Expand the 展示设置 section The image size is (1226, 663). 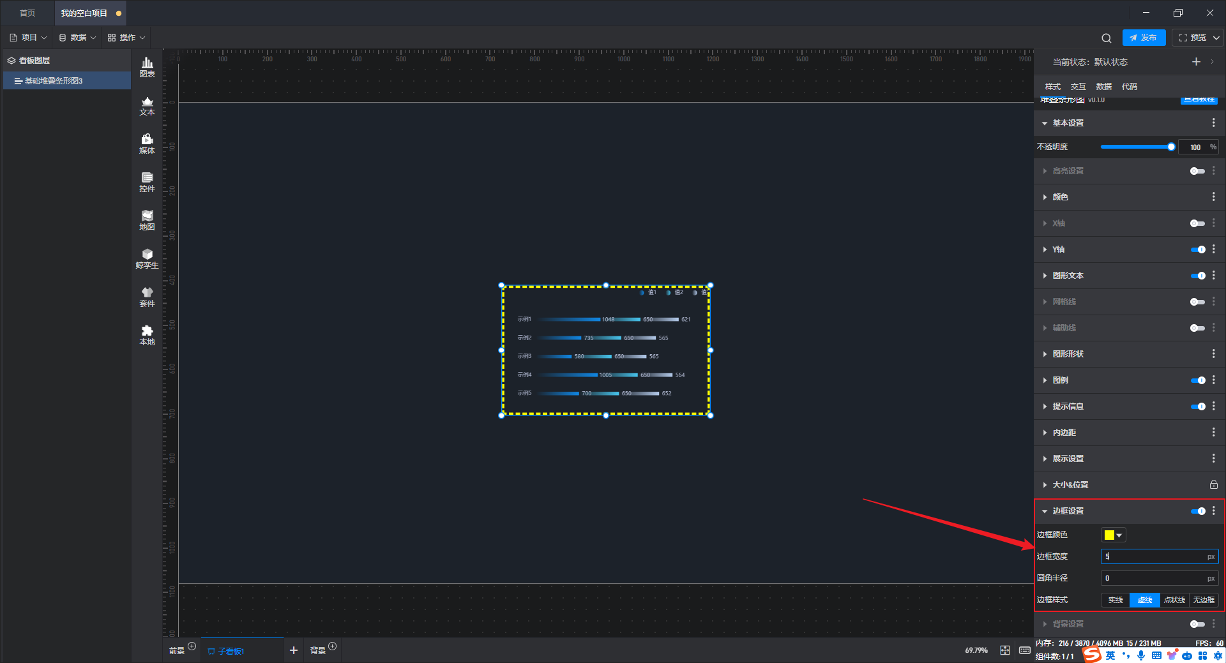pos(1045,459)
